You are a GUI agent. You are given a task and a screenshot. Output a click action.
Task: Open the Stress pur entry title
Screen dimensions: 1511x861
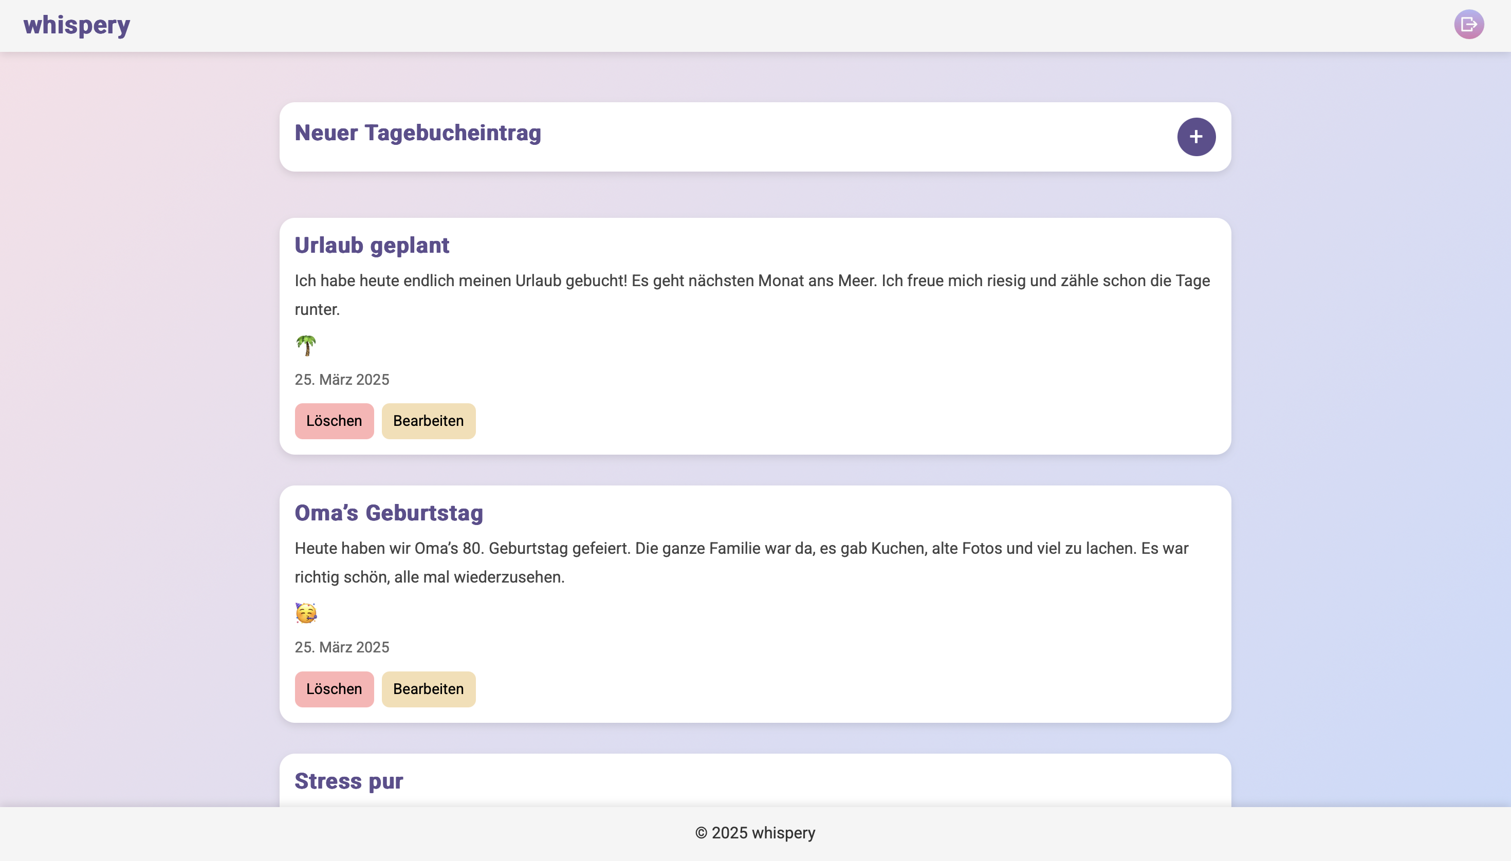tap(348, 781)
